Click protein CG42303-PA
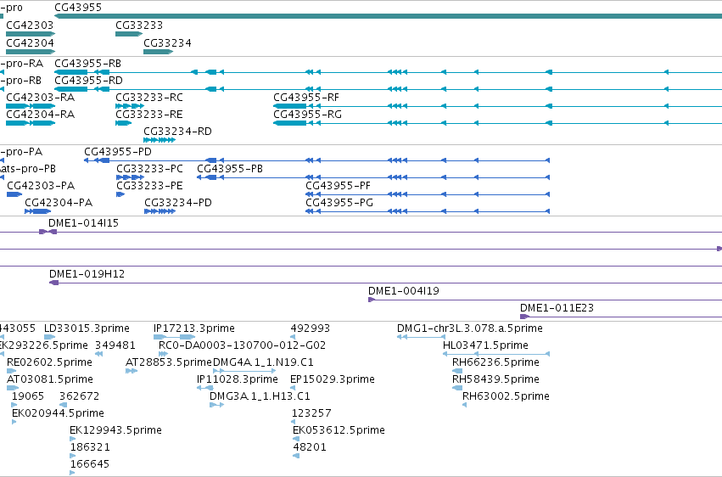Screen dimensions: 722x477 (x=14, y=194)
